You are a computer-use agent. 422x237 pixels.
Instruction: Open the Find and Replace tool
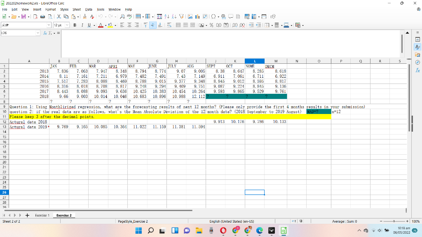point(122,16)
